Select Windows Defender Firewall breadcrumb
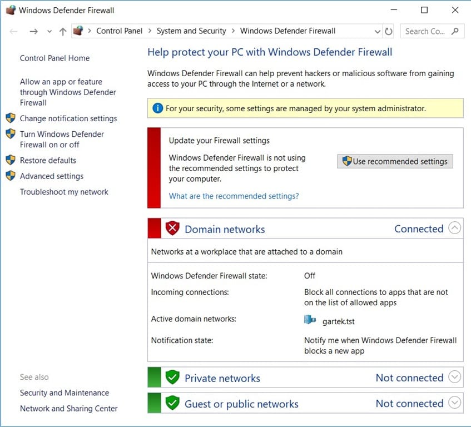The height and width of the screenshot is (427, 471). [287, 31]
